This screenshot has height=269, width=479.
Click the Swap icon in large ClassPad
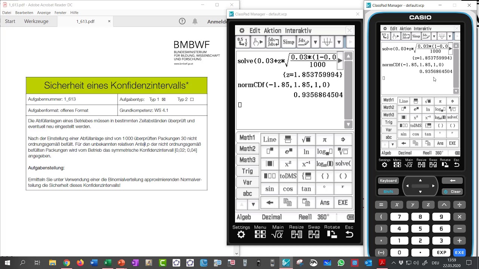tap(314, 234)
